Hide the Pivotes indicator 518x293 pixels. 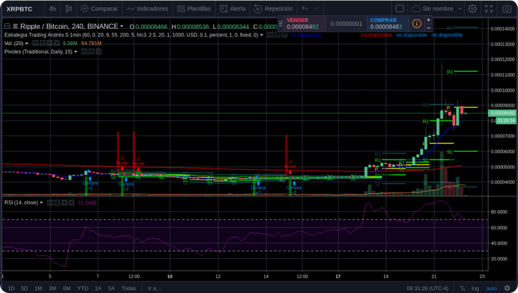pos(84,51)
